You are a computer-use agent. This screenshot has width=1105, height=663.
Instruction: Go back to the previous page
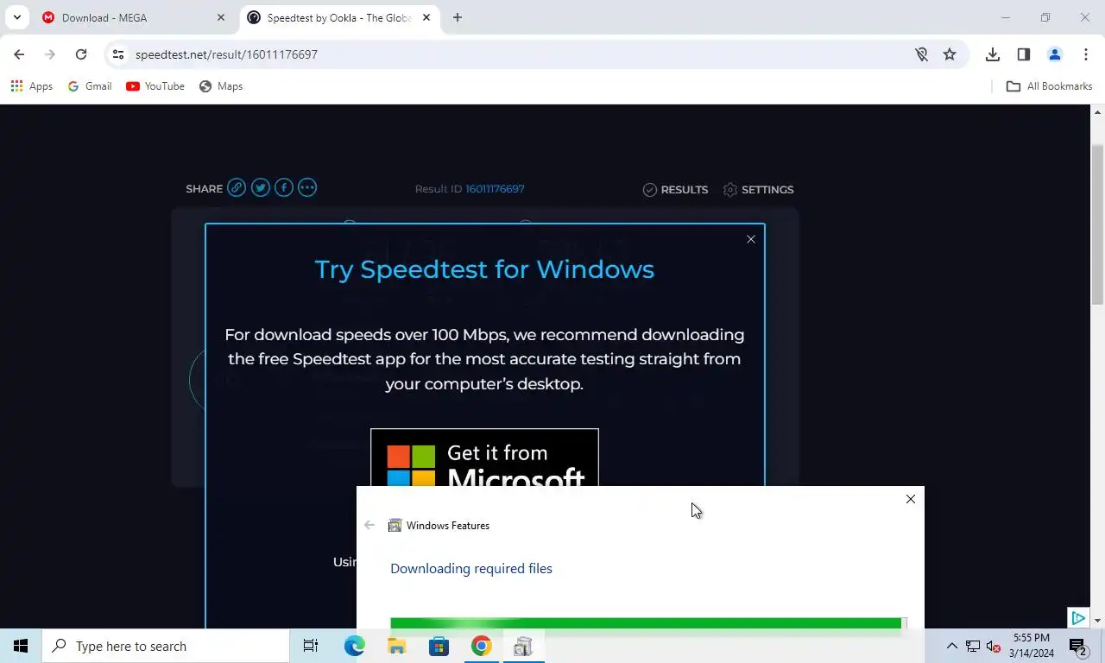pos(19,54)
